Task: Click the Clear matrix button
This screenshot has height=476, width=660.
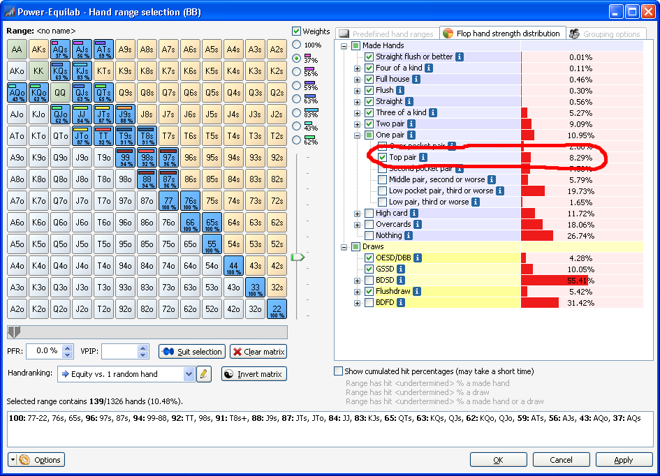Action: coord(258,352)
